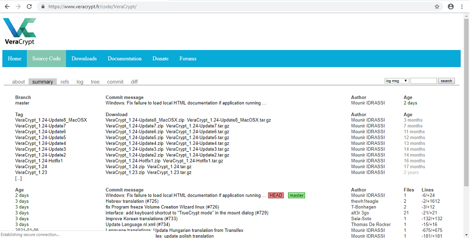
Task: Open the VeraCrypt_1.23 tag link
Action: [31, 172]
